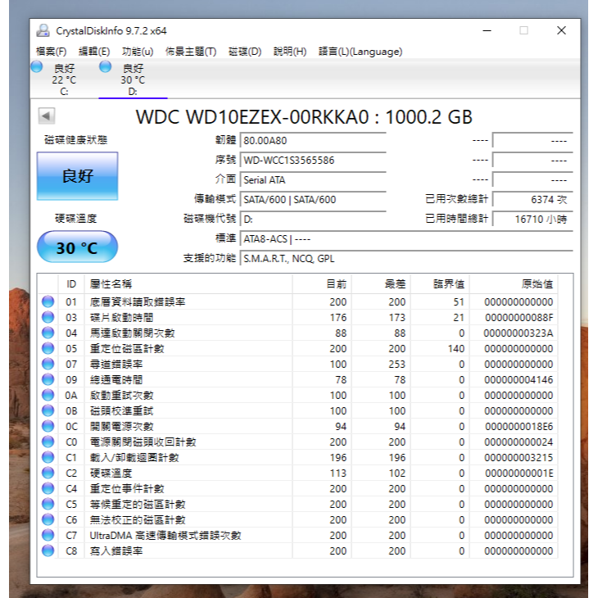The height and width of the screenshot is (598, 598).
Task: Click status orb of attribute C4 row
Action: [x=48, y=488]
